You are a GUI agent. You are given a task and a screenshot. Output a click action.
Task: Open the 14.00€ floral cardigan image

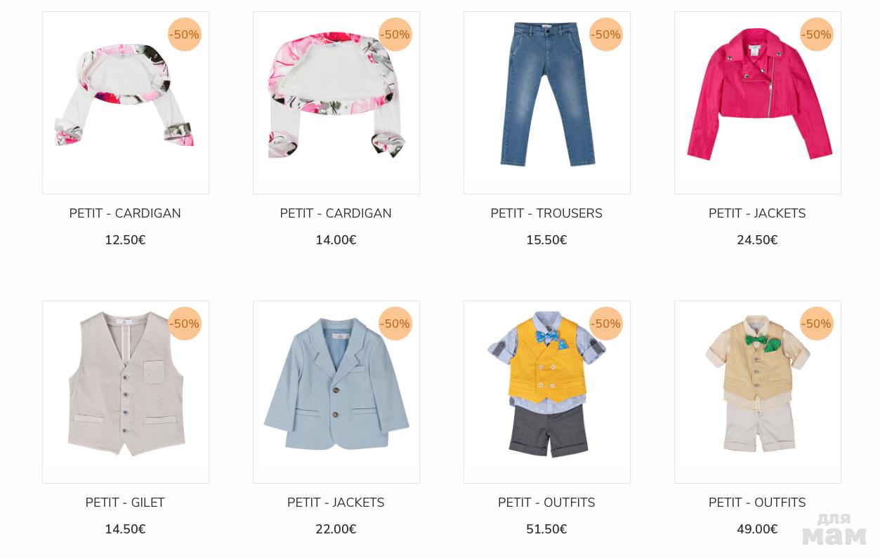tap(336, 102)
